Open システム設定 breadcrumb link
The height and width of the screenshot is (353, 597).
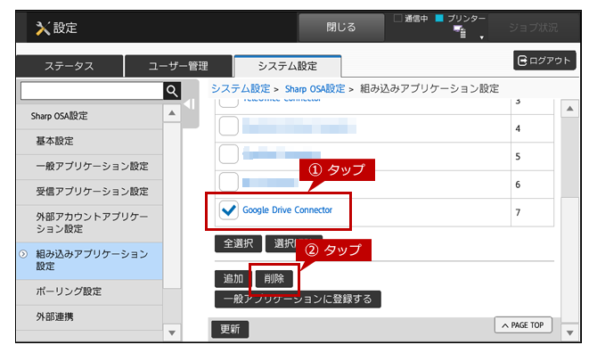click(241, 89)
